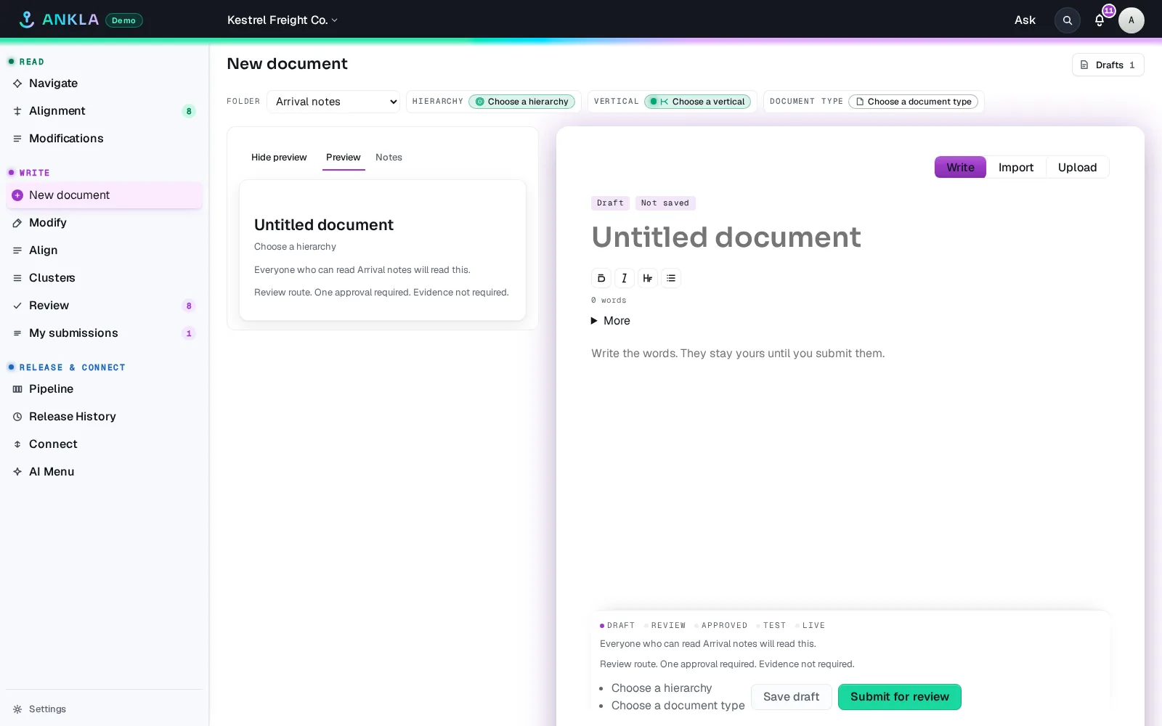1162x726 pixels.
Task: Click the Untitled document title field
Action: tap(850, 237)
